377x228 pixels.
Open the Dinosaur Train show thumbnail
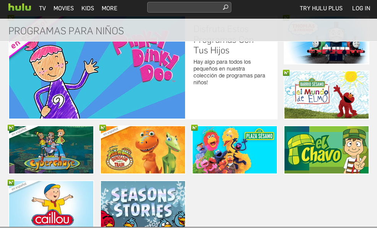coord(143,150)
